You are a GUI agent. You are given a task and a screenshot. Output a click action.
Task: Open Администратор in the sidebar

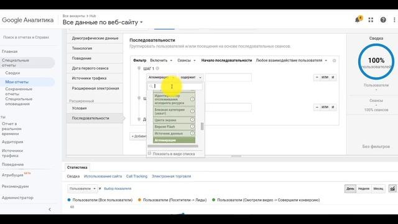coord(17,198)
